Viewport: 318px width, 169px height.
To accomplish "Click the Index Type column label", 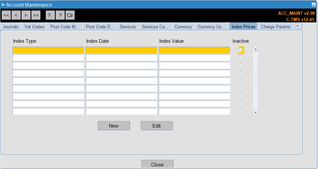I will coord(25,41).
